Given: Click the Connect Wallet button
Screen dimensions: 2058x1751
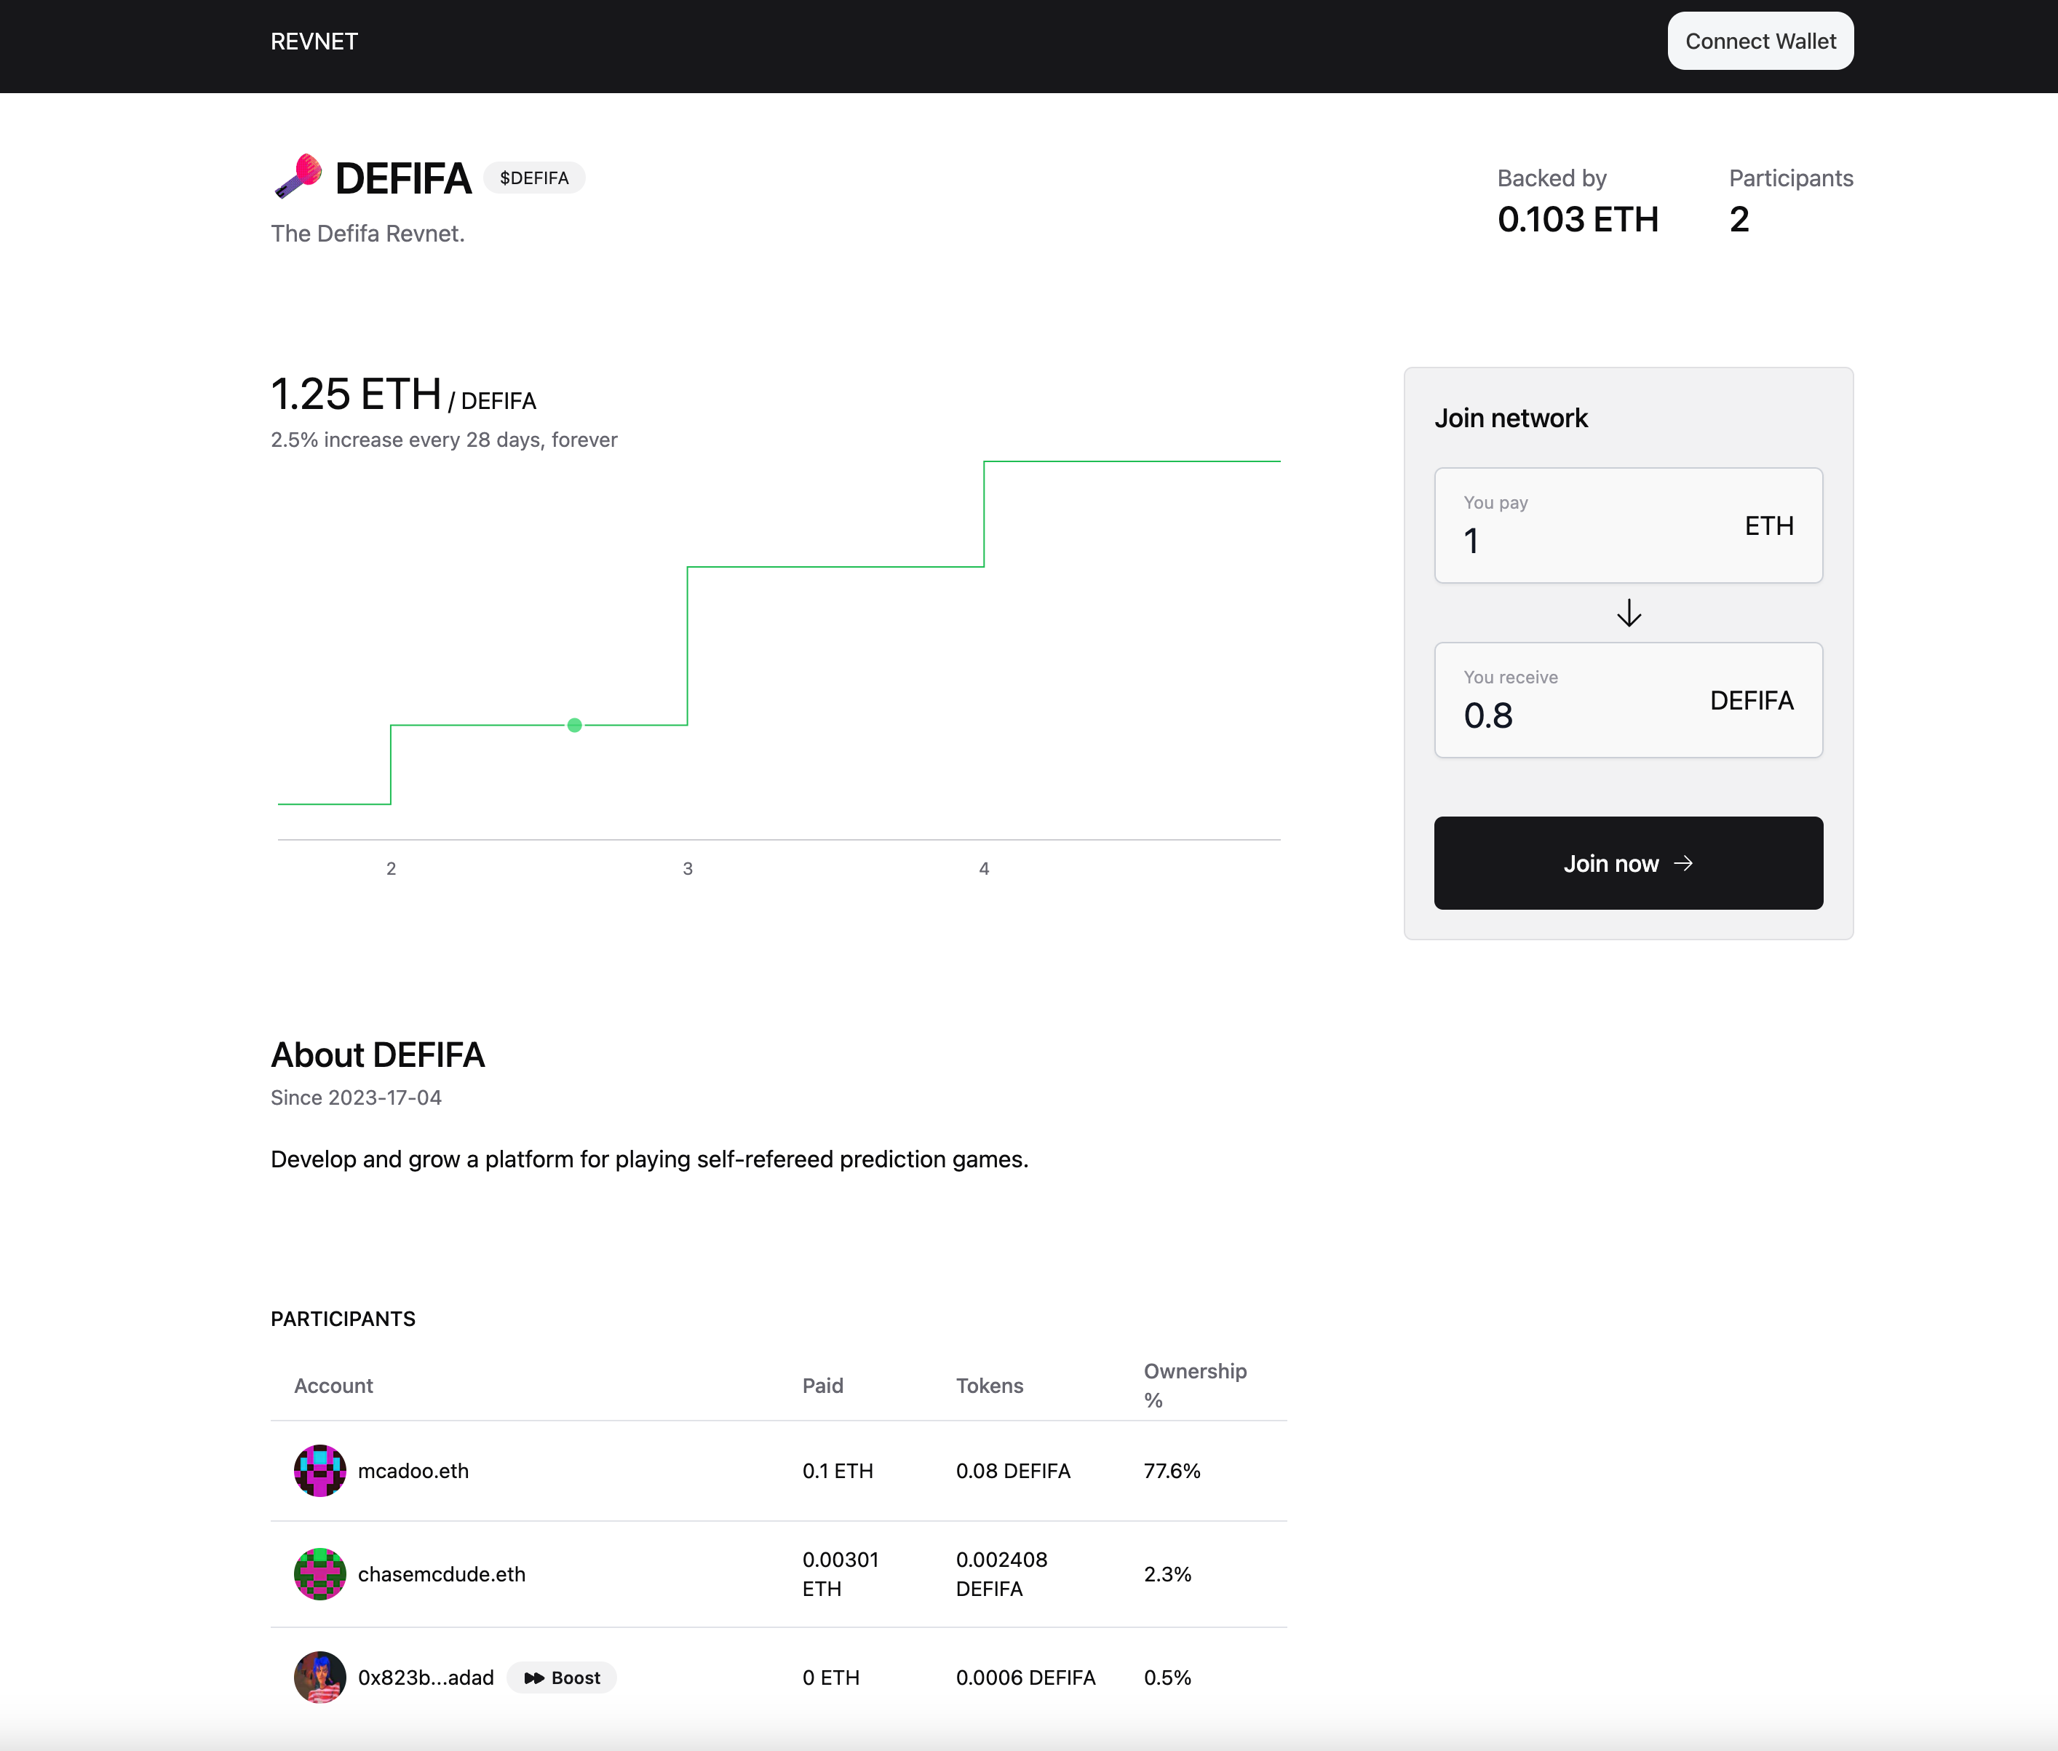Looking at the screenshot, I should click(x=1760, y=40).
